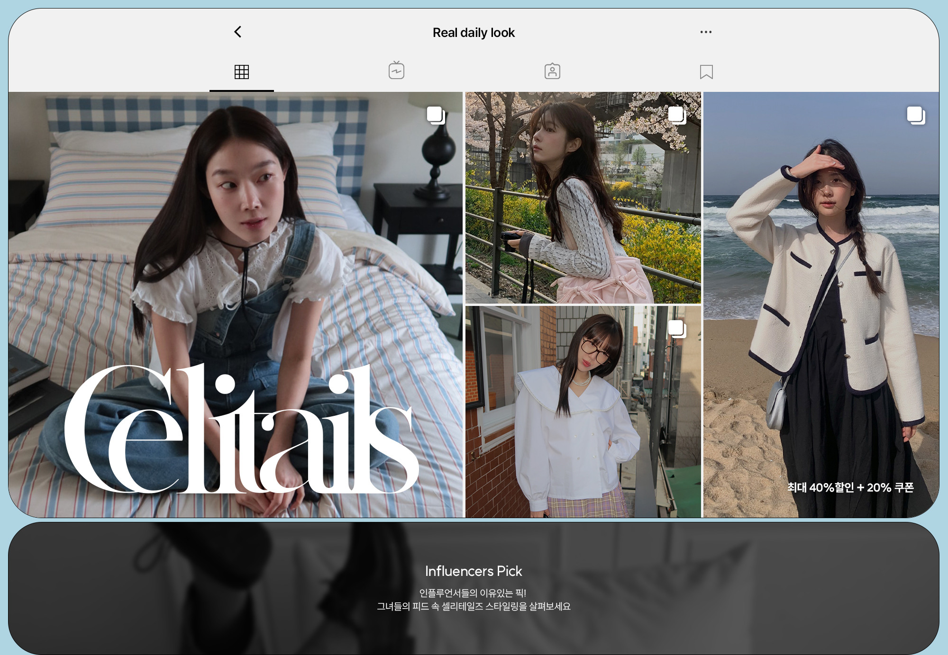Click multi-photo icon on cherry blossom post

point(677,115)
